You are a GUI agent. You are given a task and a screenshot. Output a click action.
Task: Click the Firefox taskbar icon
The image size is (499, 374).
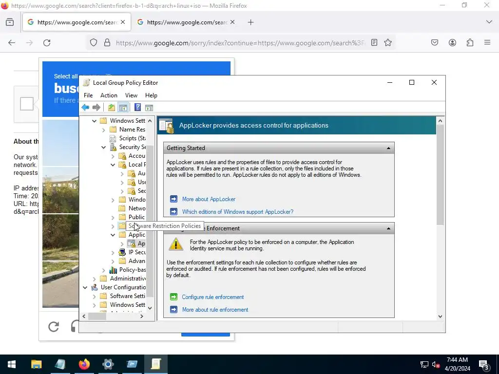click(84, 364)
